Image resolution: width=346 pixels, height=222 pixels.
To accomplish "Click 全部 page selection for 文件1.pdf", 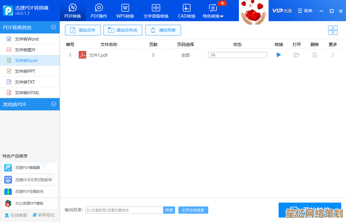I will [185, 55].
